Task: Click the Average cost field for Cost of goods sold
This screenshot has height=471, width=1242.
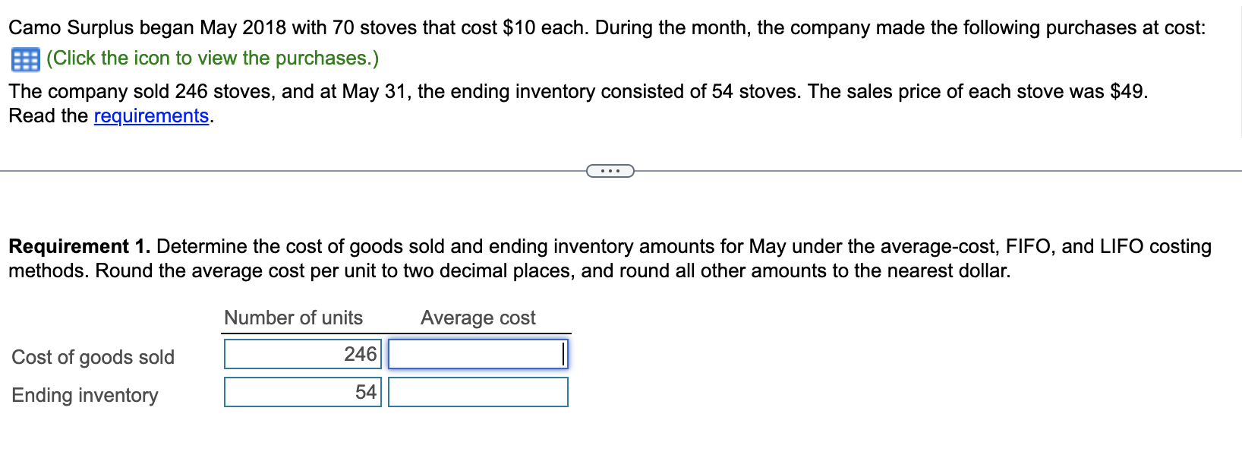Action: [478, 354]
